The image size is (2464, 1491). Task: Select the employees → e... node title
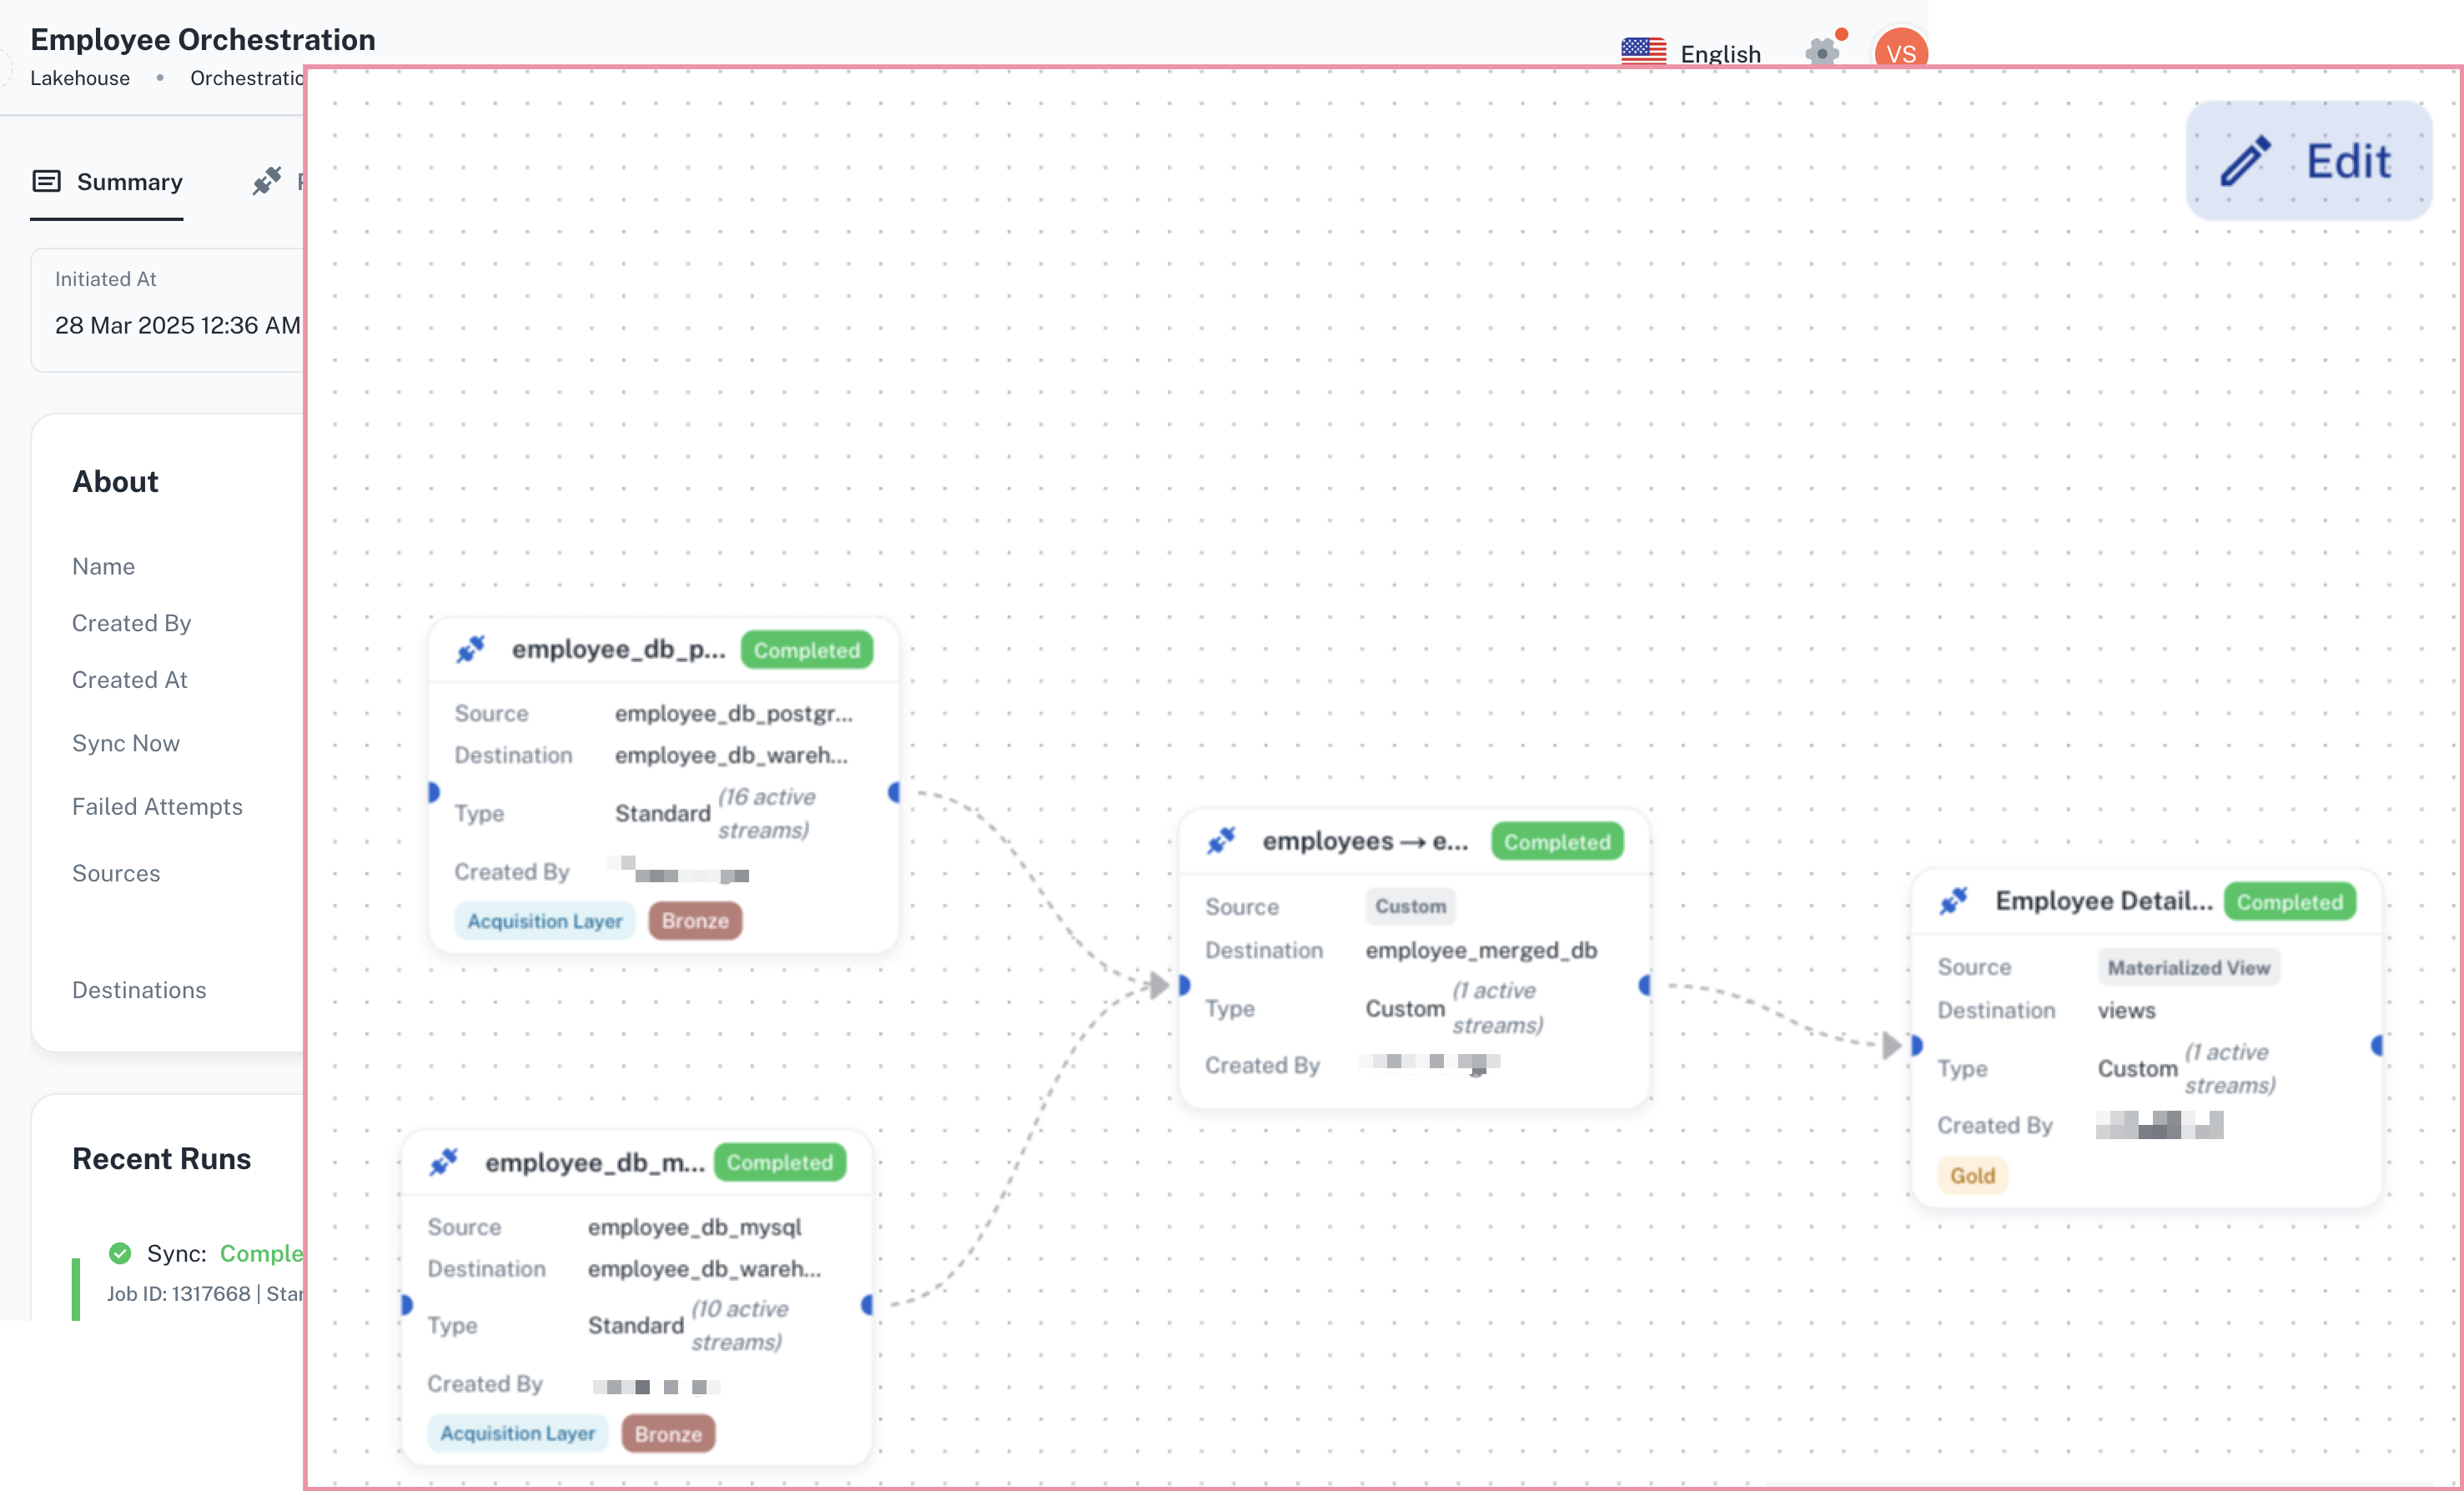pyautogui.click(x=1365, y=841)
